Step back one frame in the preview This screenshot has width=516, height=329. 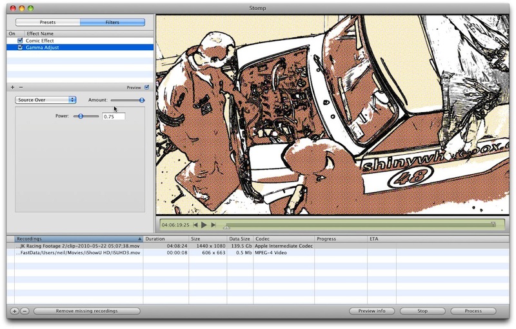(x=195, y=225)
